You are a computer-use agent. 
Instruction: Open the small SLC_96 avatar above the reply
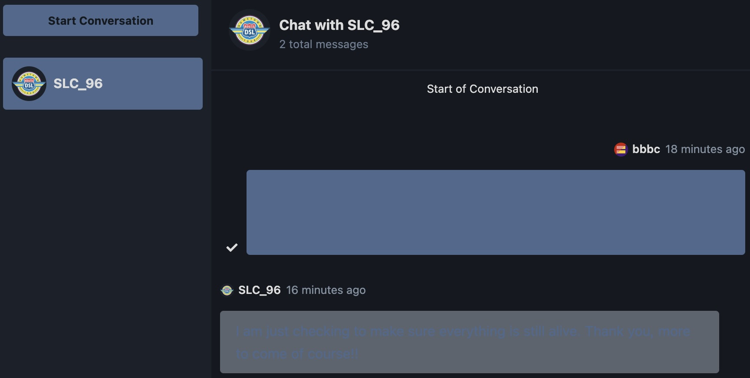[x=227, y=290]
